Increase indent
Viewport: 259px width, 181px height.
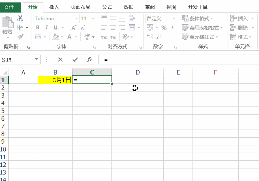click(x=113, y=36)
